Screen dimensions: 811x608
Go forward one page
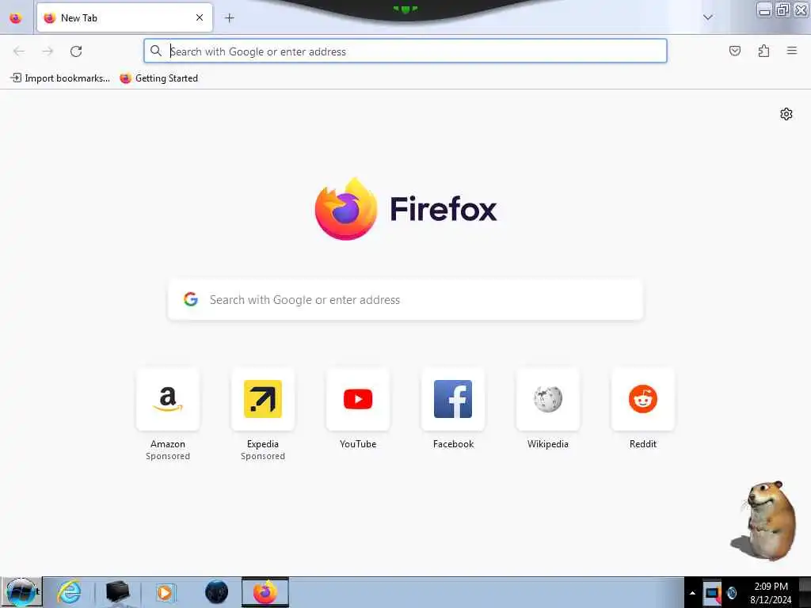tap(48, 51)
